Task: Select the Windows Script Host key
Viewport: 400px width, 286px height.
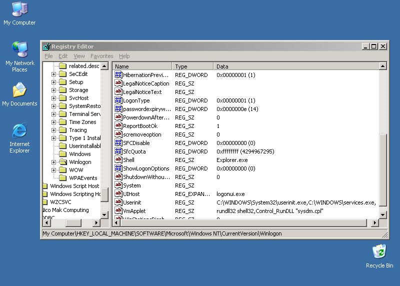Action: (x=74, y=186)
